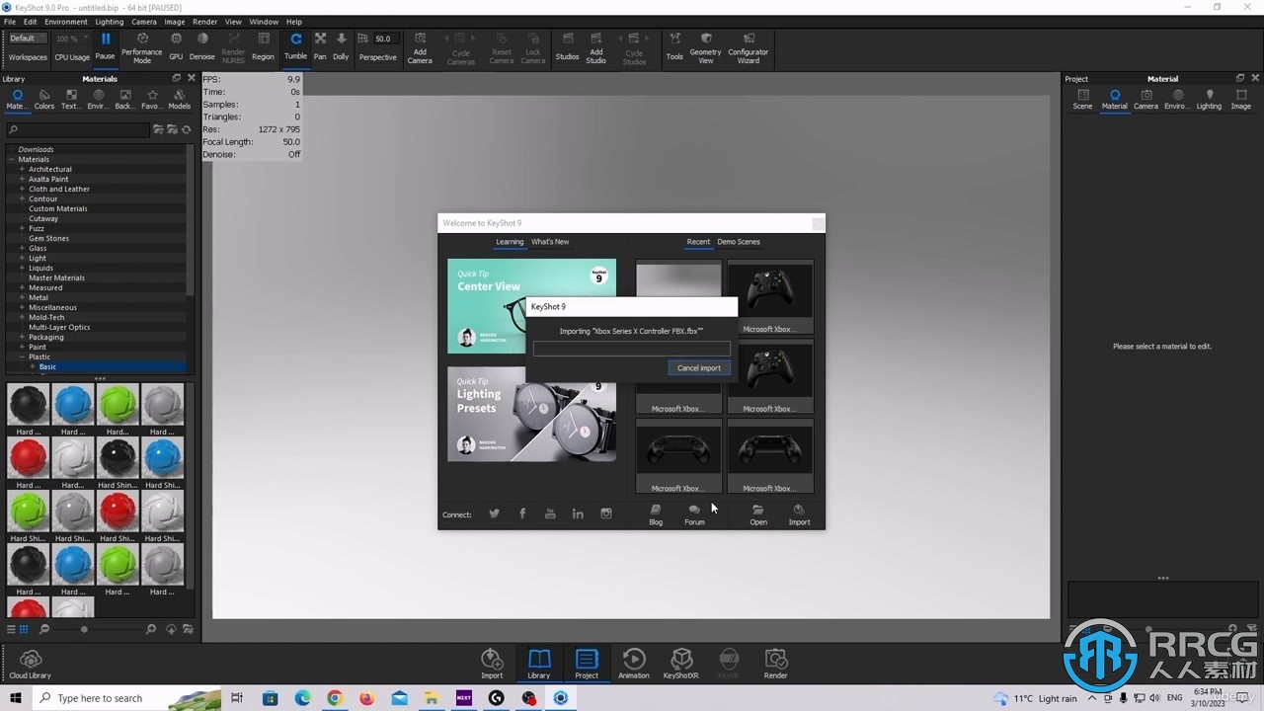Select the Dolly camera tool

pyautogui.click(x=341, y=46)
